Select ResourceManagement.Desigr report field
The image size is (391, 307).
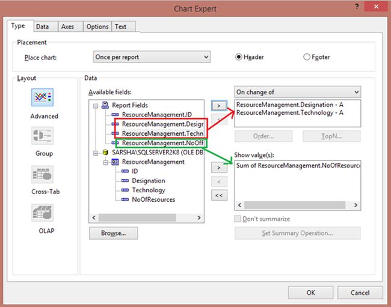pos(162,124)
